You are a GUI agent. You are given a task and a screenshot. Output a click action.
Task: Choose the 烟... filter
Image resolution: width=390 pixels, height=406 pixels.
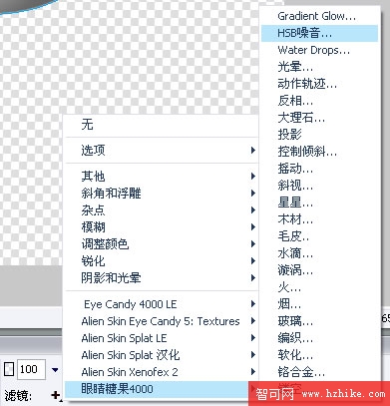[319, 304]
